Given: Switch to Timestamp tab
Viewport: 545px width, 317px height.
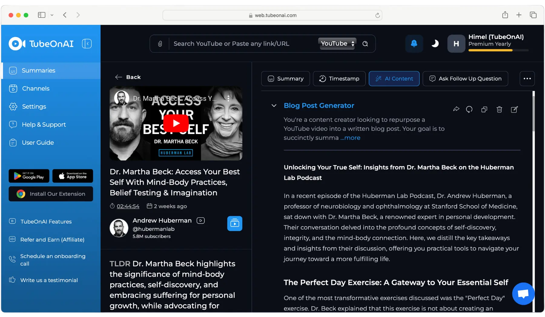Looking at the screenshot, I should pyautogui.click(x=339, y=78).
